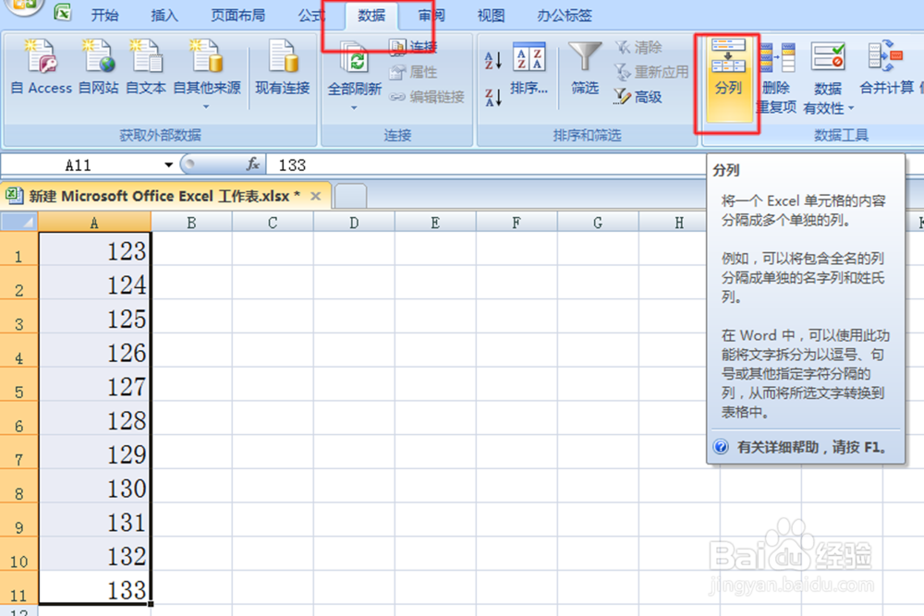Select column G header

(598, 222)
